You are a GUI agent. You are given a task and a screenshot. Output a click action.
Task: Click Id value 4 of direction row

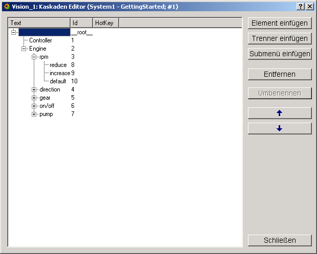73,89
